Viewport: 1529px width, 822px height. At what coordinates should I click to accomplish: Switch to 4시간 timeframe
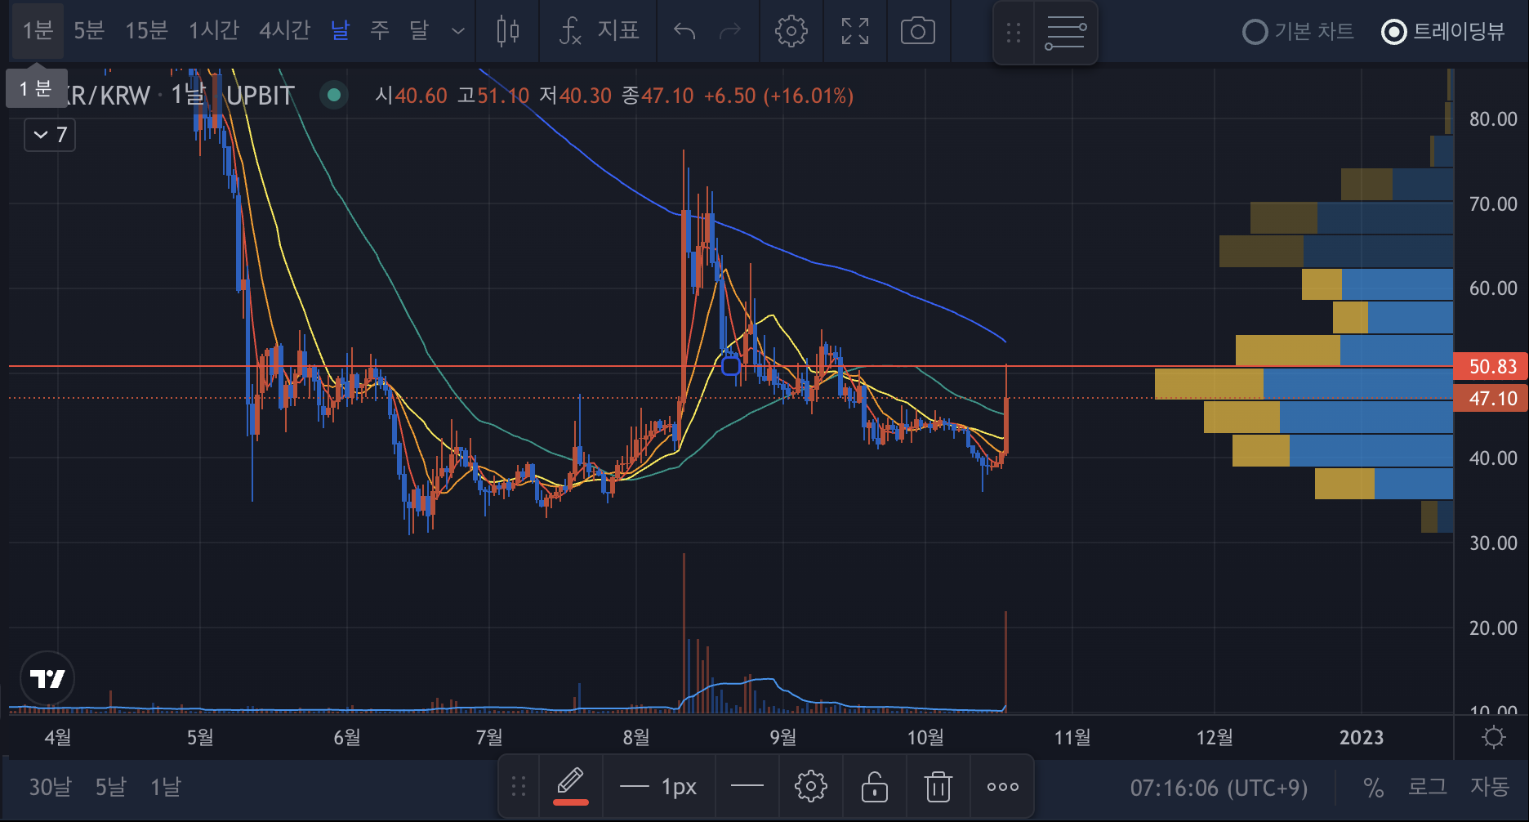pos(284,31)
